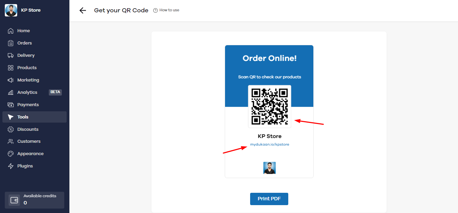Screen dimensions: 458x213
Task: Click the Payments wallet icon
Action: click(11, 105)
